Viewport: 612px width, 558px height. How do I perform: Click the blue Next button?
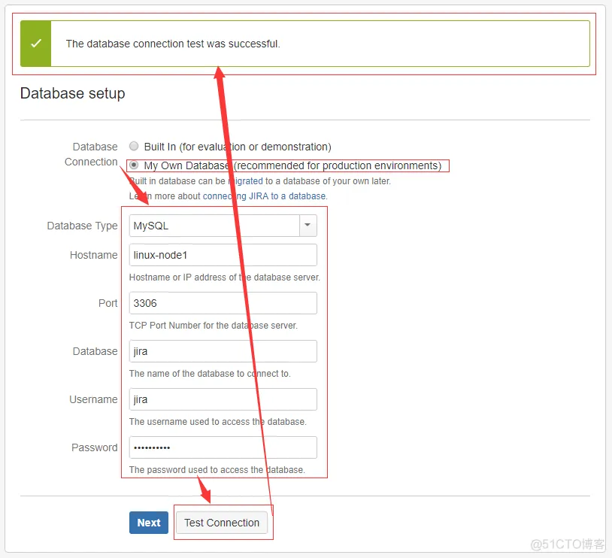[x=149, y=523]
